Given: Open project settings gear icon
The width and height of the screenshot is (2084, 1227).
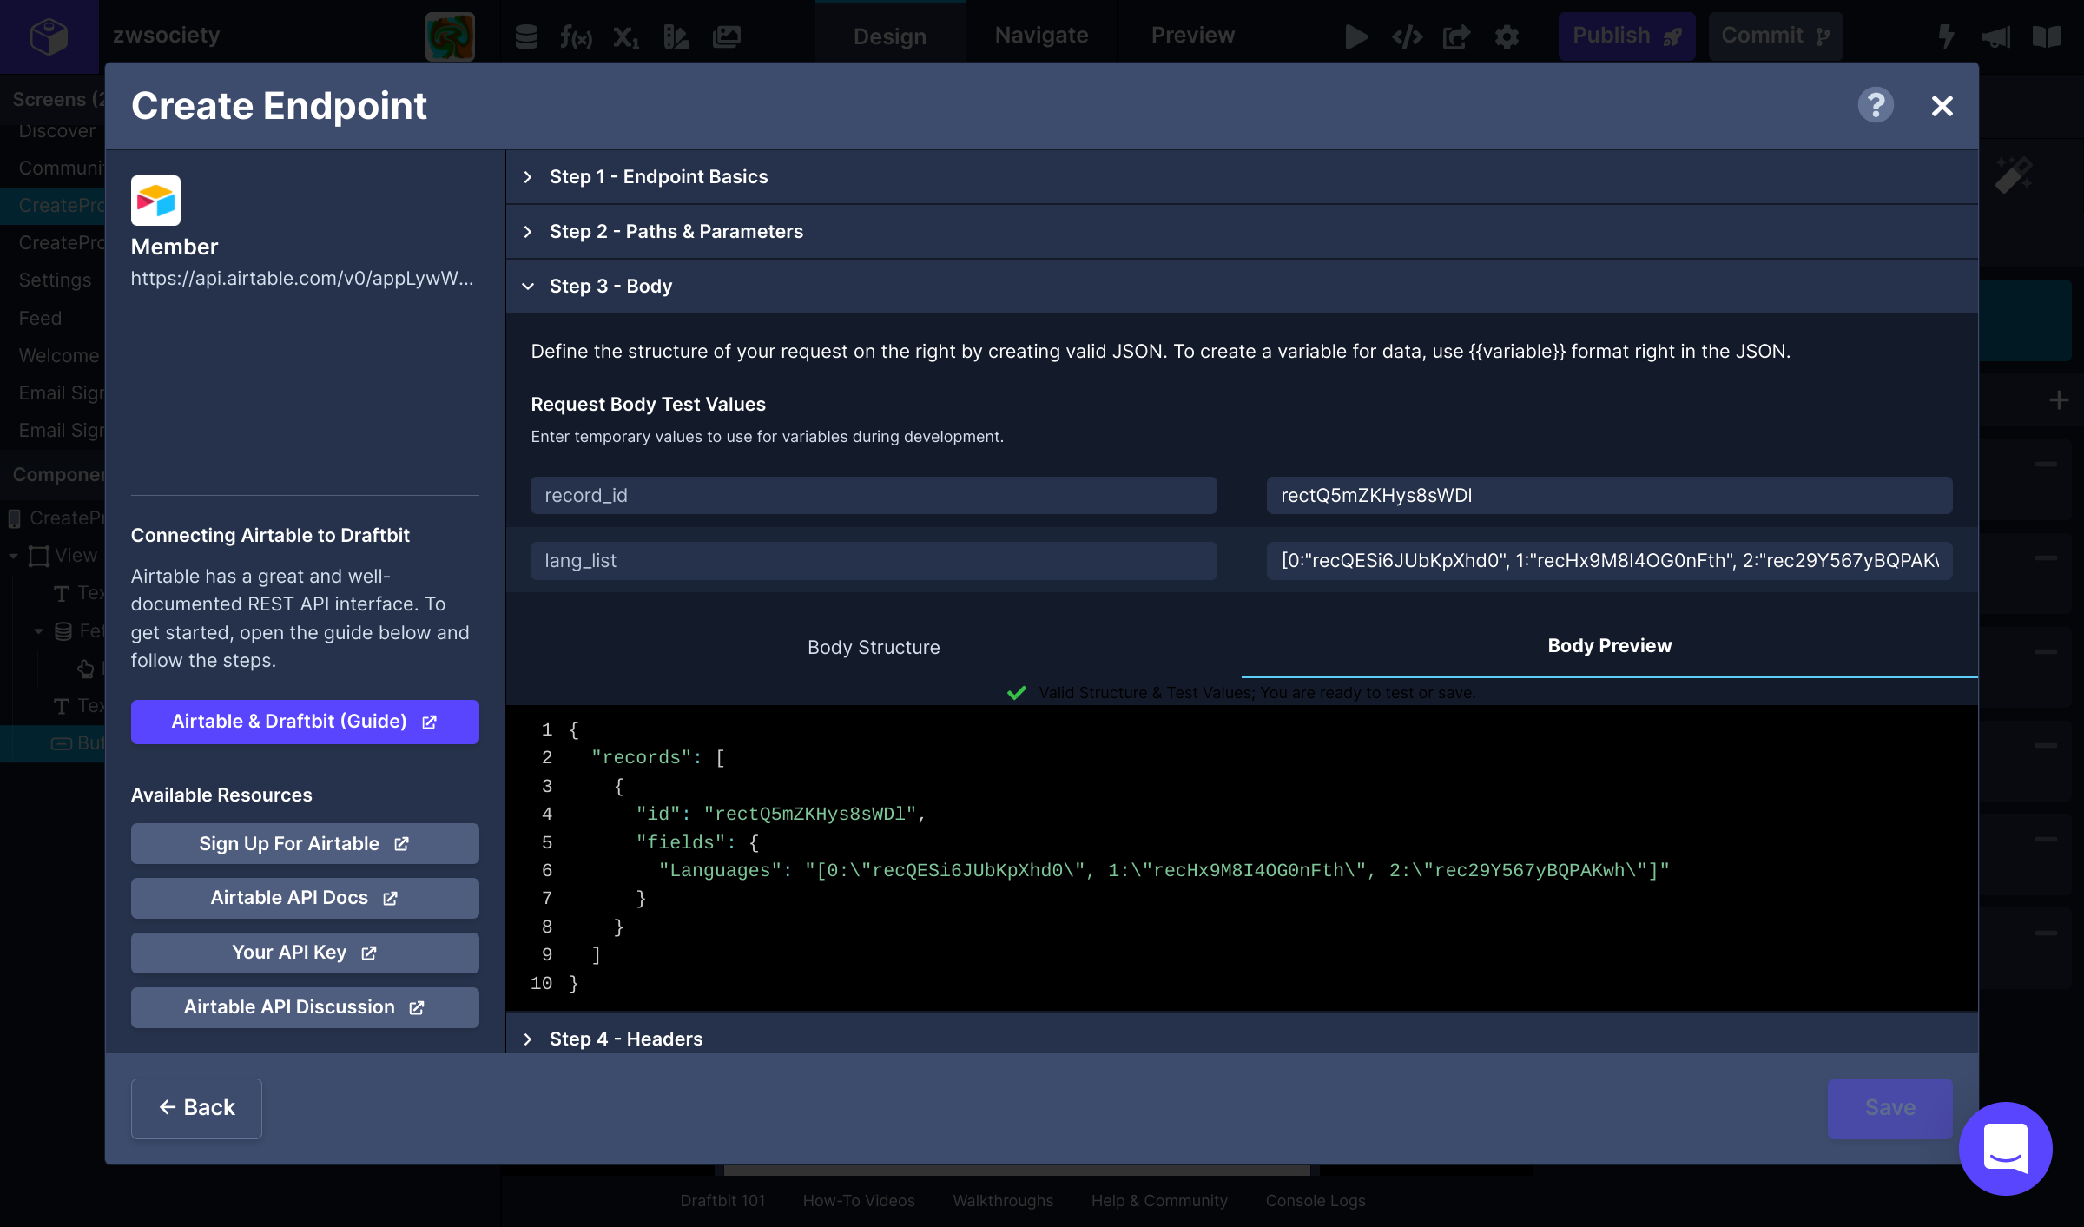Looking at the screenshot, I should [1507, 36].
